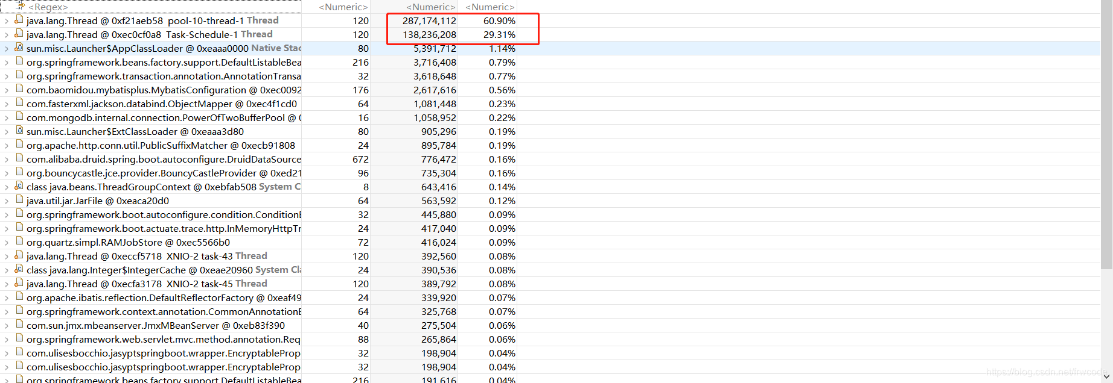This screenshot has height=383, width=1113.
Task: Click the retained heap value 5,391,712
Action: point(435,49)
